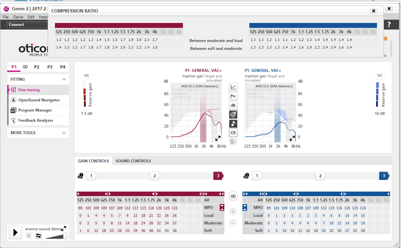Toggle the binaural link button between gain tables
The image size is (401, 248).
(233, 196)
